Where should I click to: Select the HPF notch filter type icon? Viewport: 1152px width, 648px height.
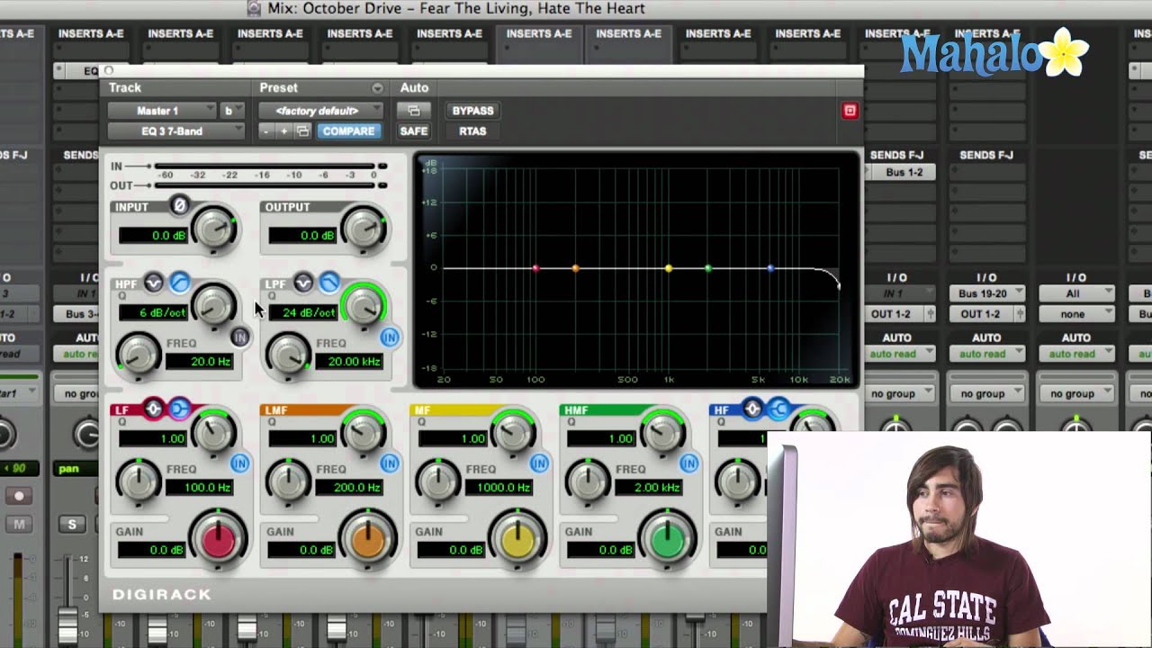154,283
